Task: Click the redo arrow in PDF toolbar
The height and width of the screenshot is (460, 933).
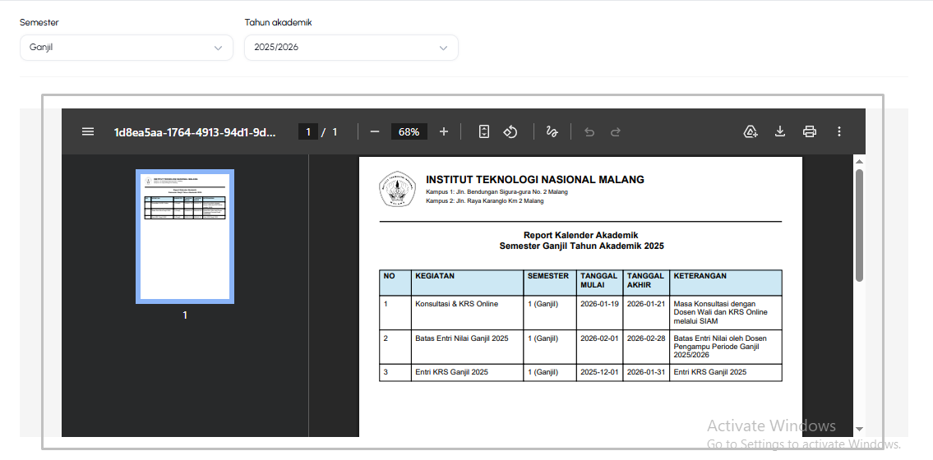Action: pyautogui.click(x=616, y=131)
